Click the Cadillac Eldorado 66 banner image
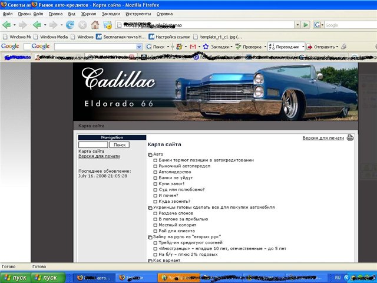The width and height of the screenshot is (377, 283). pos(216,91)
